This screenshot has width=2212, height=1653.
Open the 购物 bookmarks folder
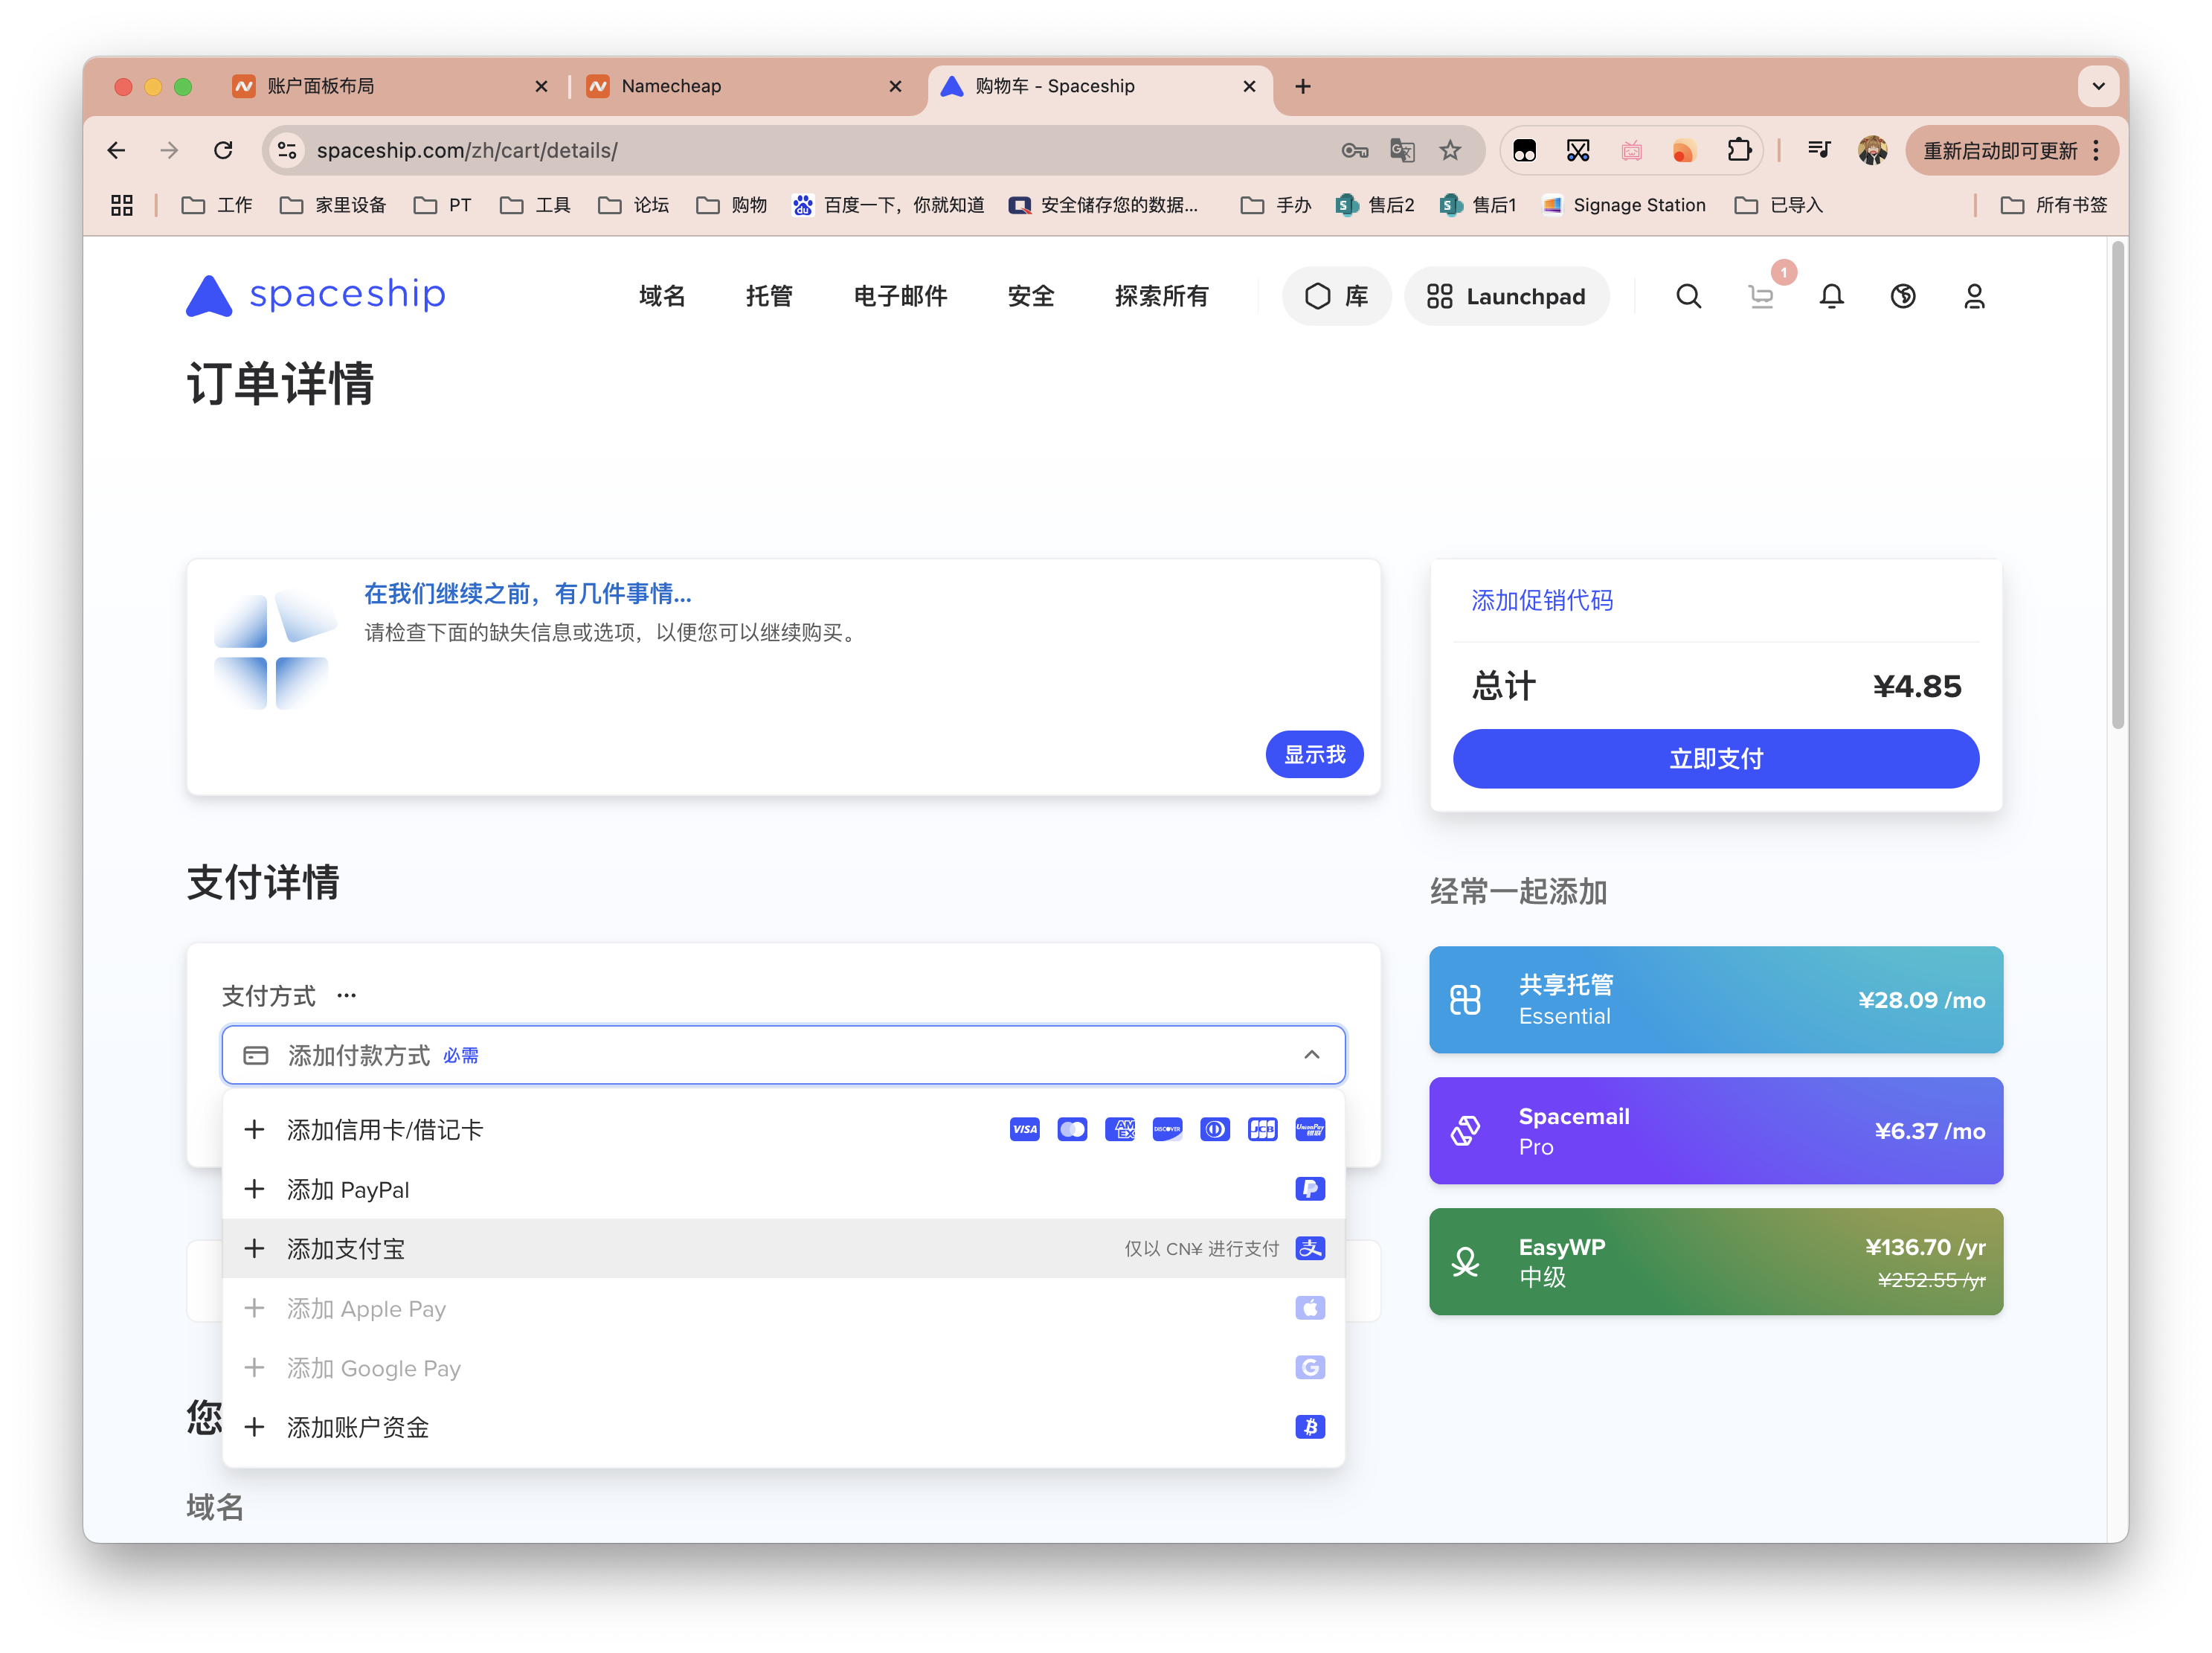pyautogui.click(x=731, y=205)
